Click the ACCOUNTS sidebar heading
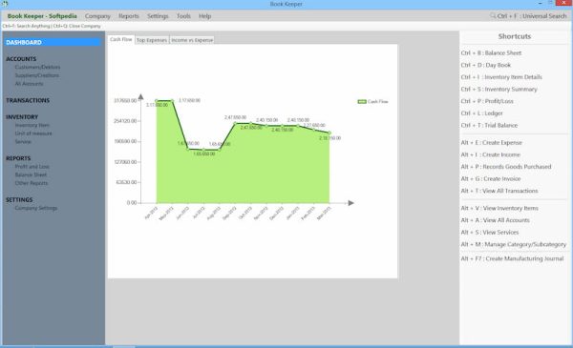Viewport: 573px width, 348px height. click(x=21, y=59)
